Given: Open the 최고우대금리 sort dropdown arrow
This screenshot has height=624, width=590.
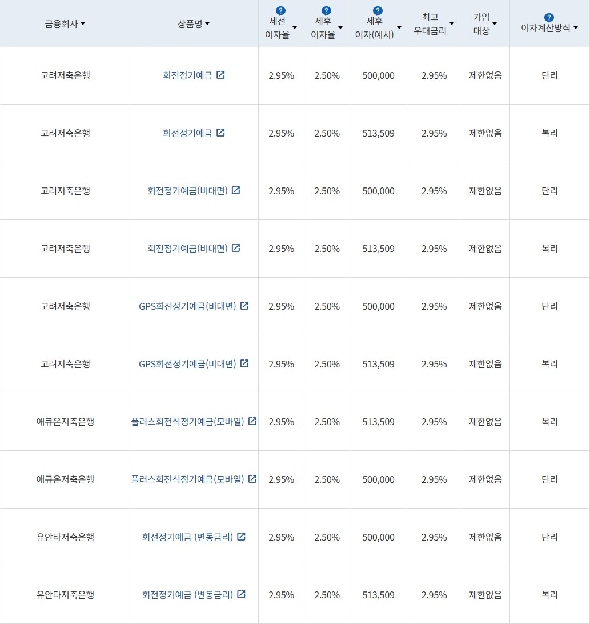Looking at the screenshot, I should pyautogui.click(x=452, y=23).
